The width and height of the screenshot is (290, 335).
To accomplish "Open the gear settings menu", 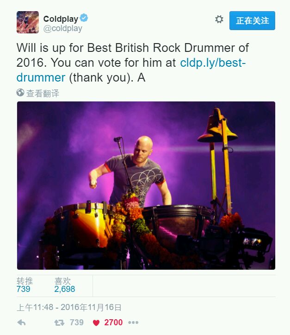I will pos(219,19).
